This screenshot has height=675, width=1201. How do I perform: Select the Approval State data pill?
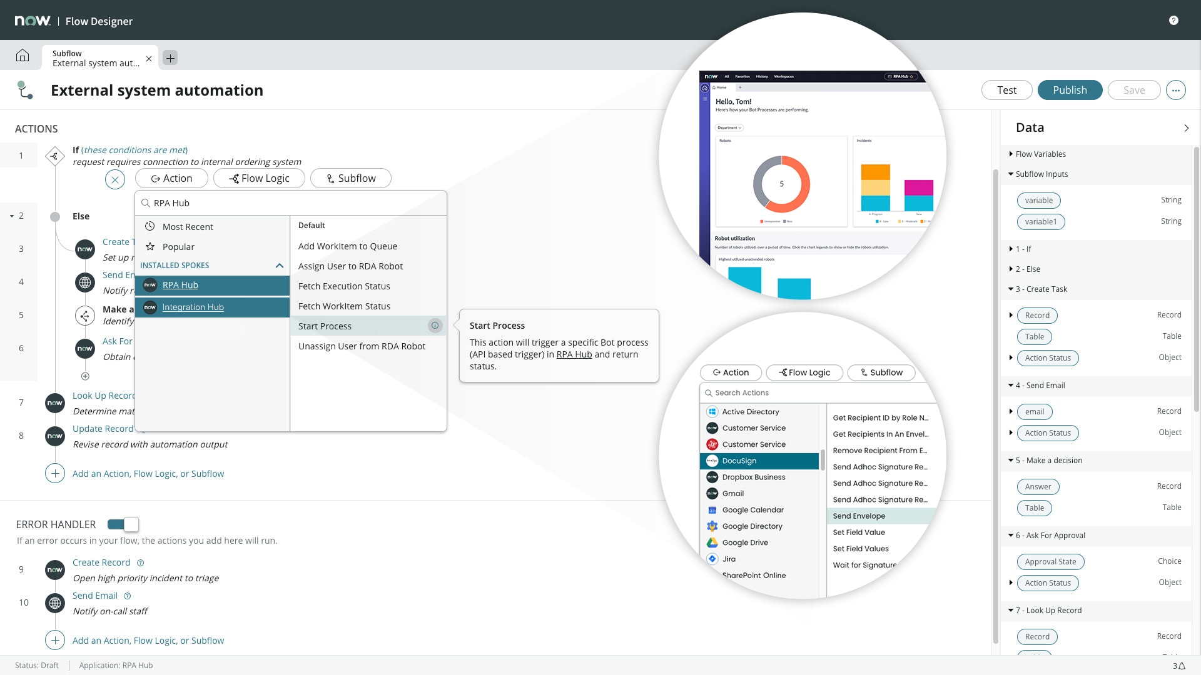(1050, 562)
